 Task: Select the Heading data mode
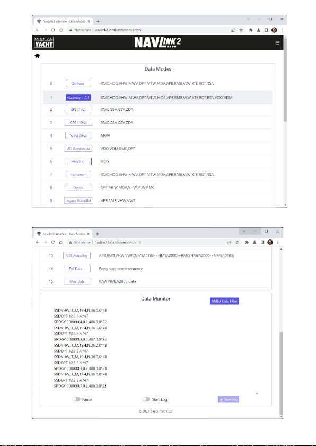click(x=78, y=161)
